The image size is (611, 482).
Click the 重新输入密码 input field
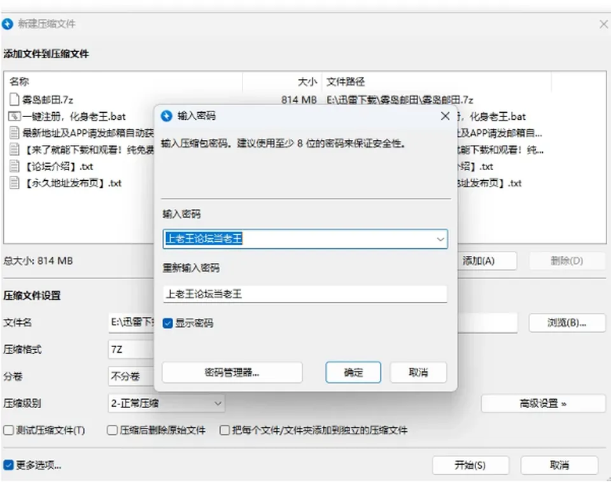click(x=305, y=294)
